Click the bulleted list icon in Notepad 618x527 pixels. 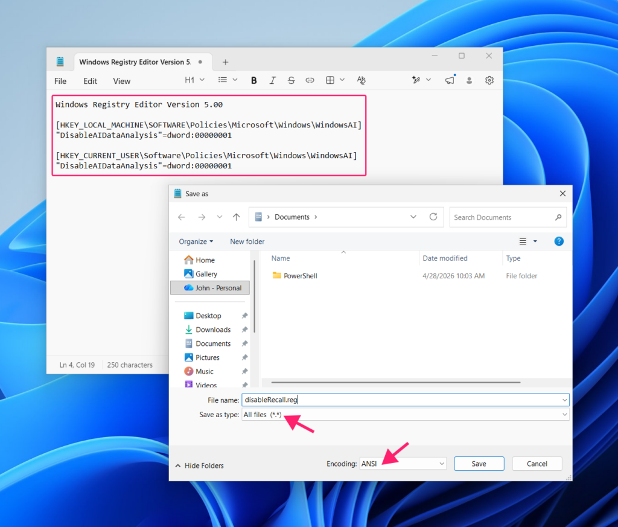click(223, 80)
